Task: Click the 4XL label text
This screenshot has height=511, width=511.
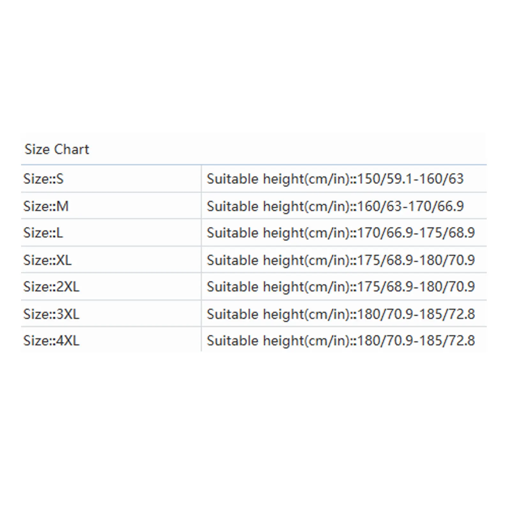Action: [67, 341]
